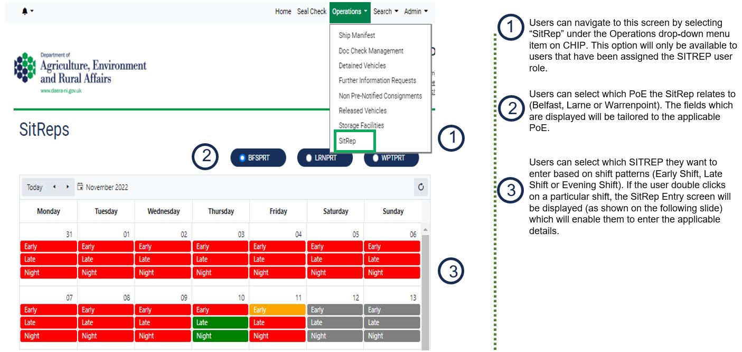The image size is (742, 352).
Task: Go to previous month with left arrow
Action: click(54, 187)
